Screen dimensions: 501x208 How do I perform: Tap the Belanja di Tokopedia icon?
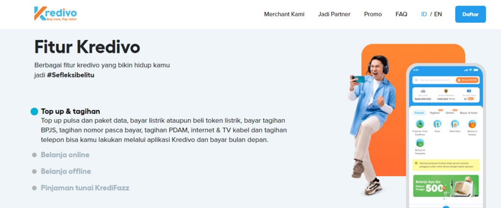pos(420,143)
